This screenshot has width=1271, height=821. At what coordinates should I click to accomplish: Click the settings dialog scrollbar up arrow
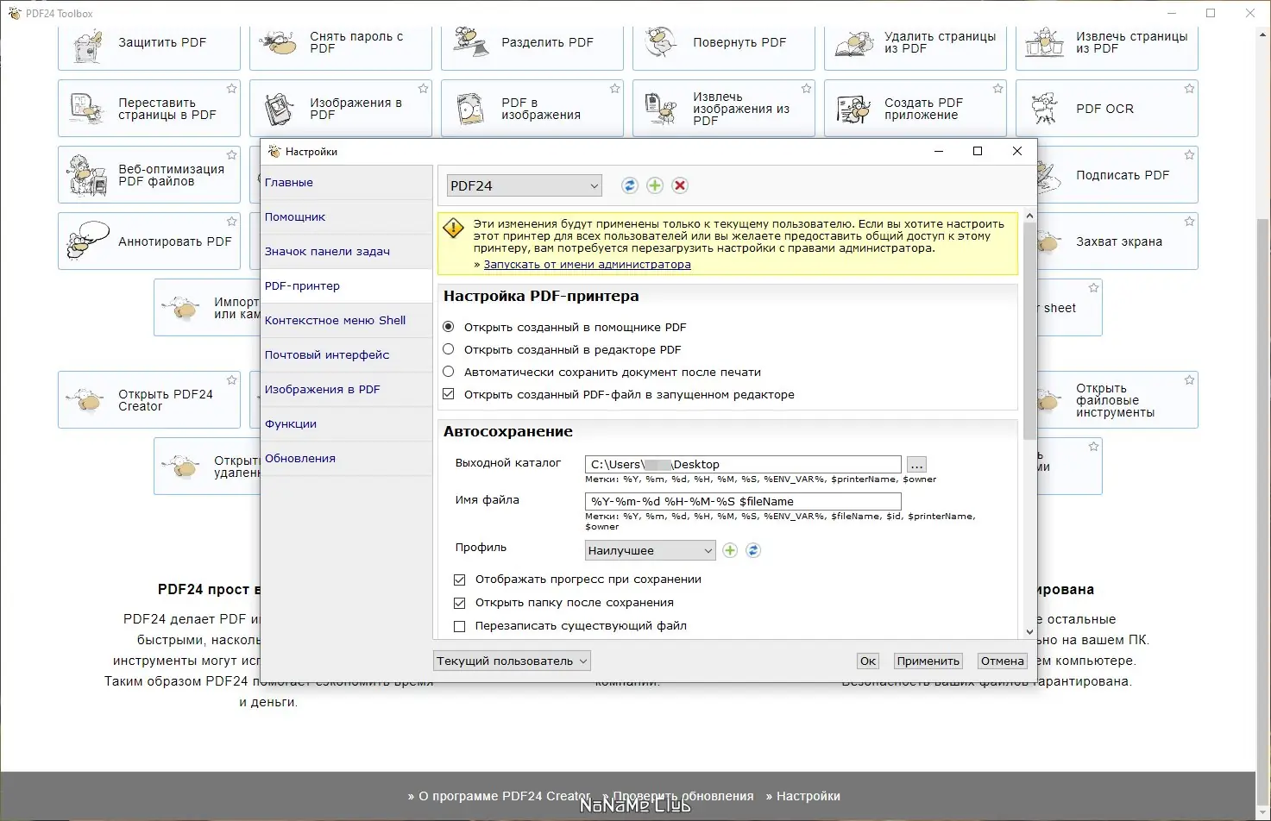click(1029, 216)
